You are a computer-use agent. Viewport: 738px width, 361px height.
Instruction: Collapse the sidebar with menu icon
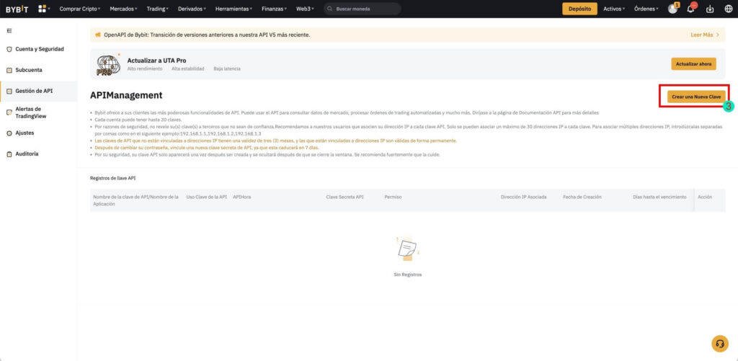tap(9, 30)
